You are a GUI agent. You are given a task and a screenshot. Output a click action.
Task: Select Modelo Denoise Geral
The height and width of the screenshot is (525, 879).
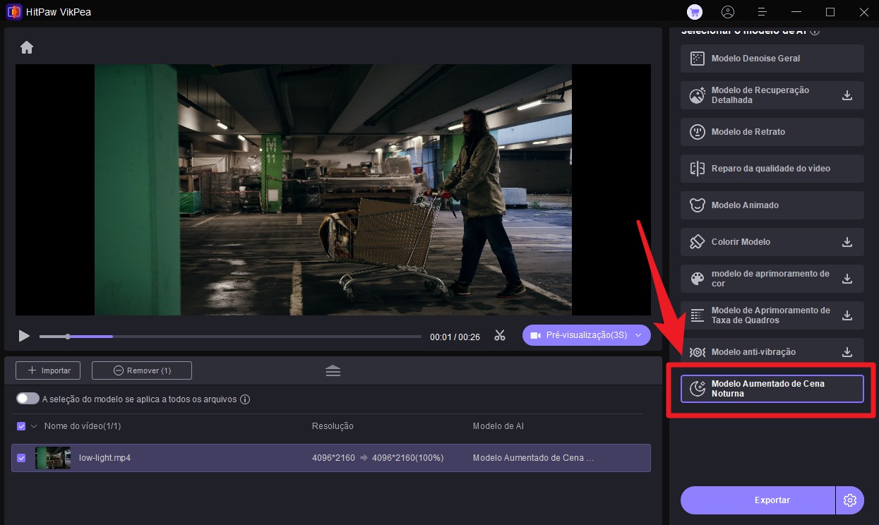[x=772, y=59]
